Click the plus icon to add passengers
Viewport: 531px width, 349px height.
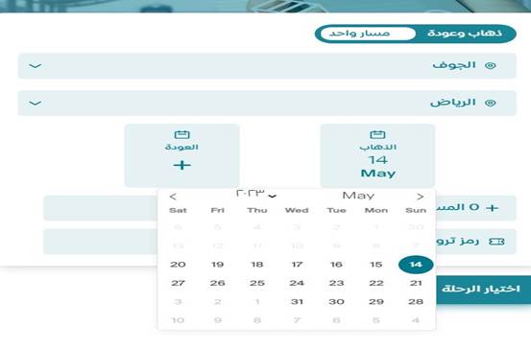click(x=492, y=208)
